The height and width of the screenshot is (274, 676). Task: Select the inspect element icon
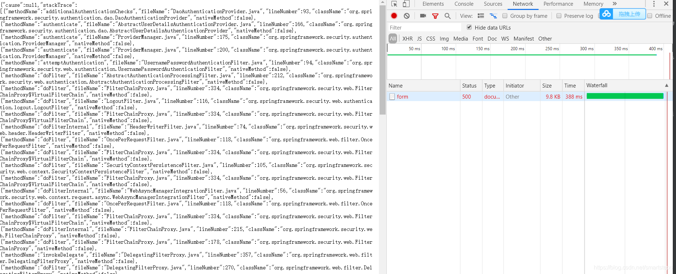click(x=394, y=4)
